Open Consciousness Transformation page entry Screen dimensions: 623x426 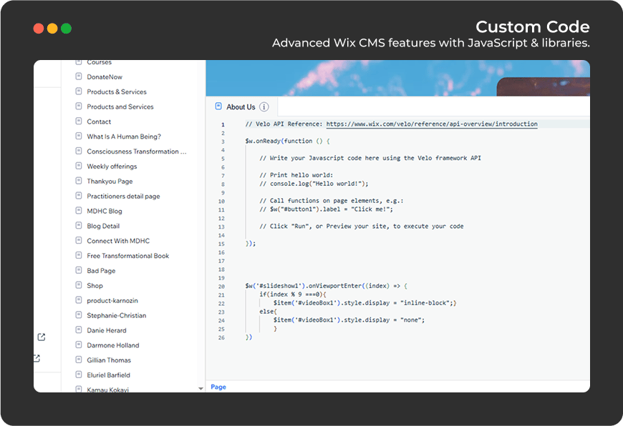pyautogui.click(x=136, y=152)
